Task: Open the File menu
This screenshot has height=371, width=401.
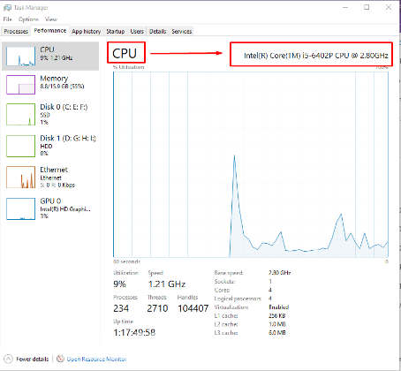Action: pyautogui.click(x=7, y=19)
